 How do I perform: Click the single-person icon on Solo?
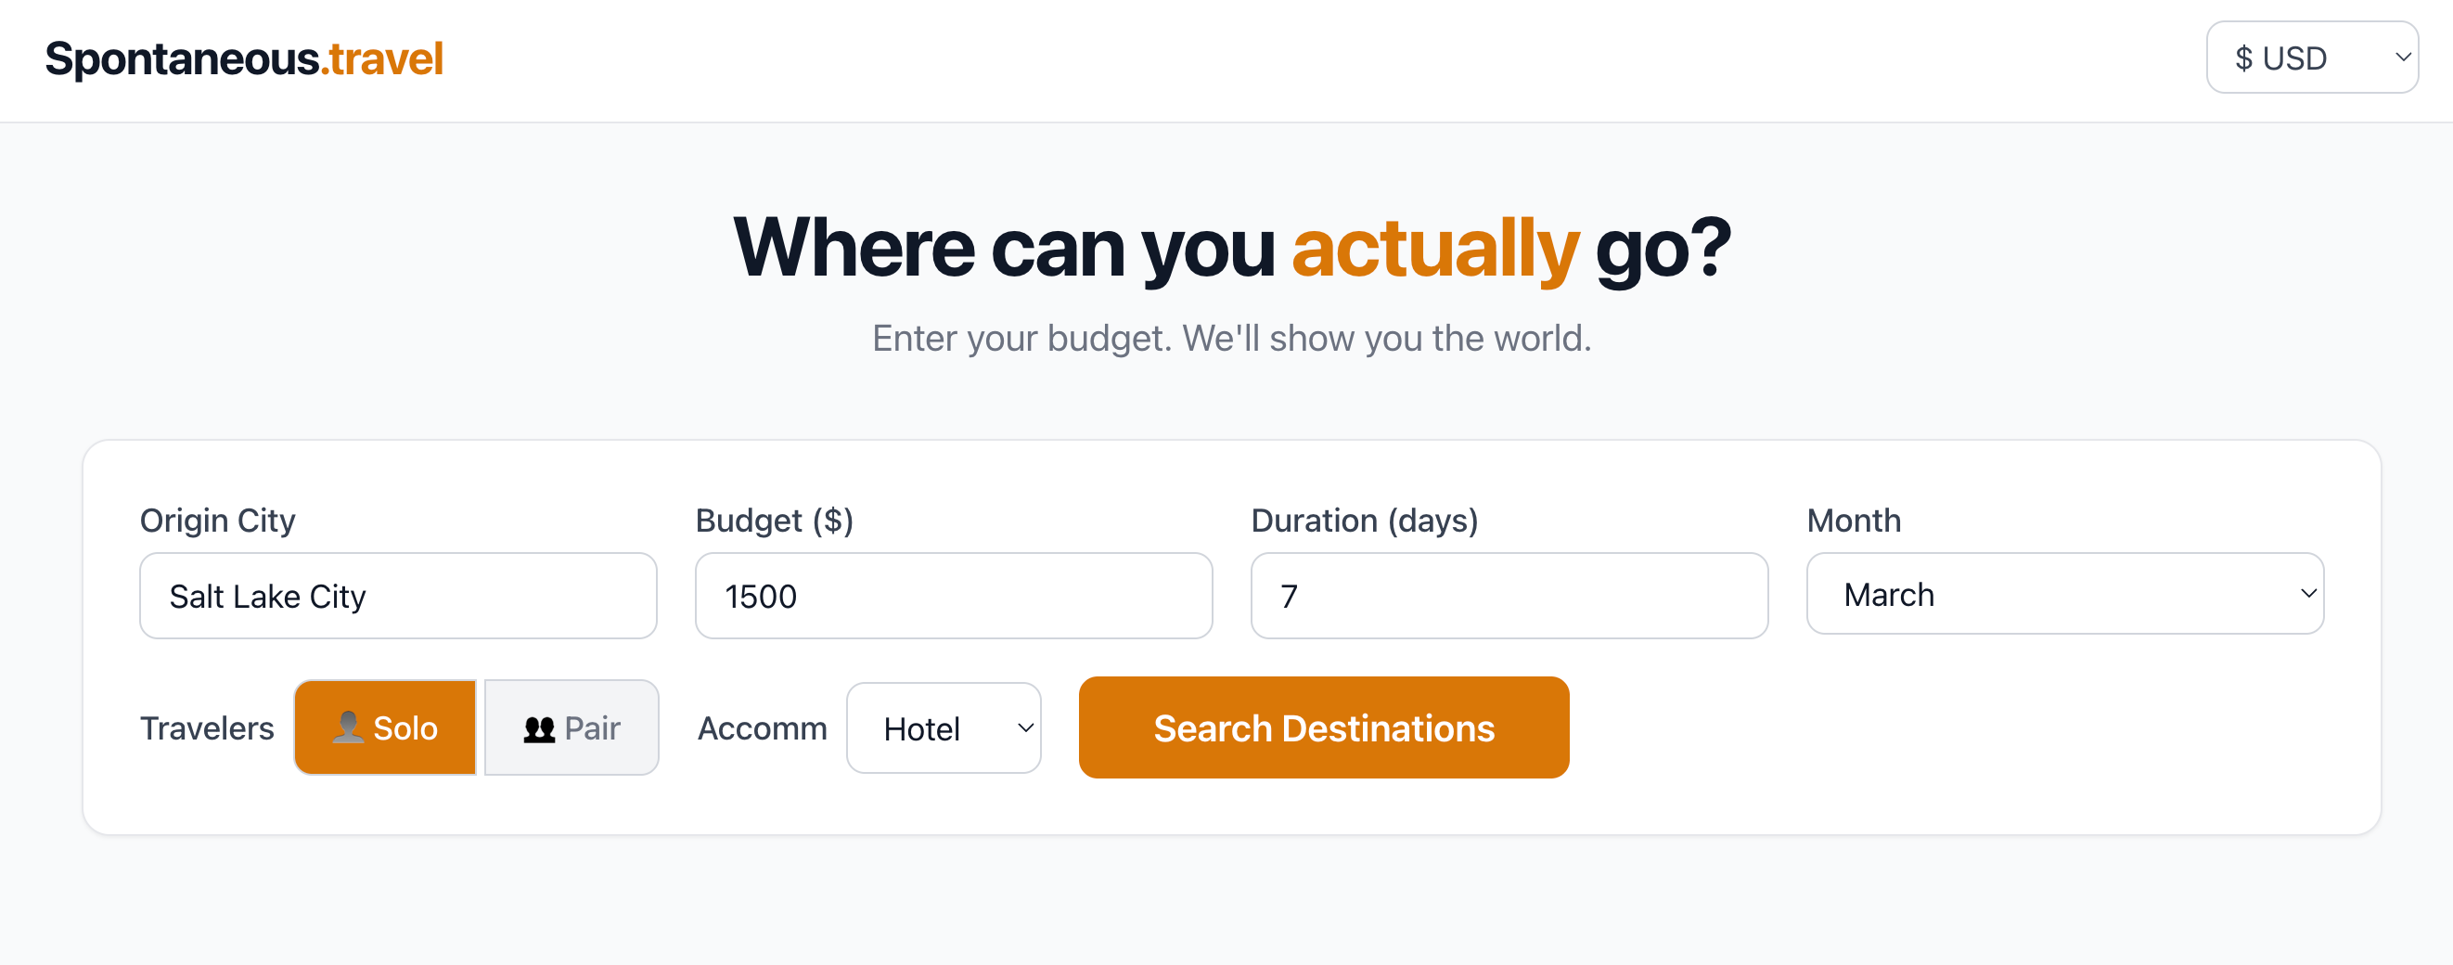[x=348, y=727]
